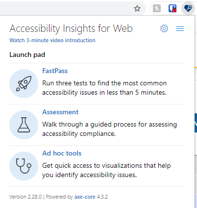Viewport: 197px width, 208px height.
Task: Open the hamburger menu in popup header
Action: click(x=180, y=28)
